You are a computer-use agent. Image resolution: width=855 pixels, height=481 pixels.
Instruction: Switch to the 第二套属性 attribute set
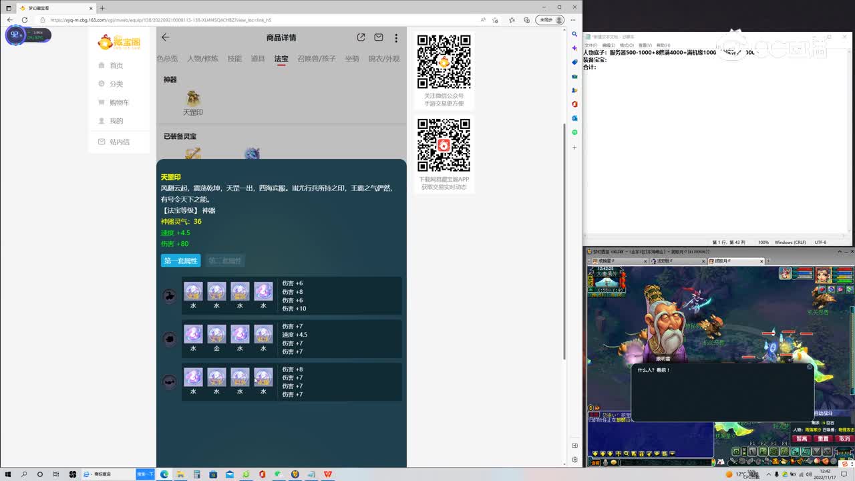coord(224,261)
